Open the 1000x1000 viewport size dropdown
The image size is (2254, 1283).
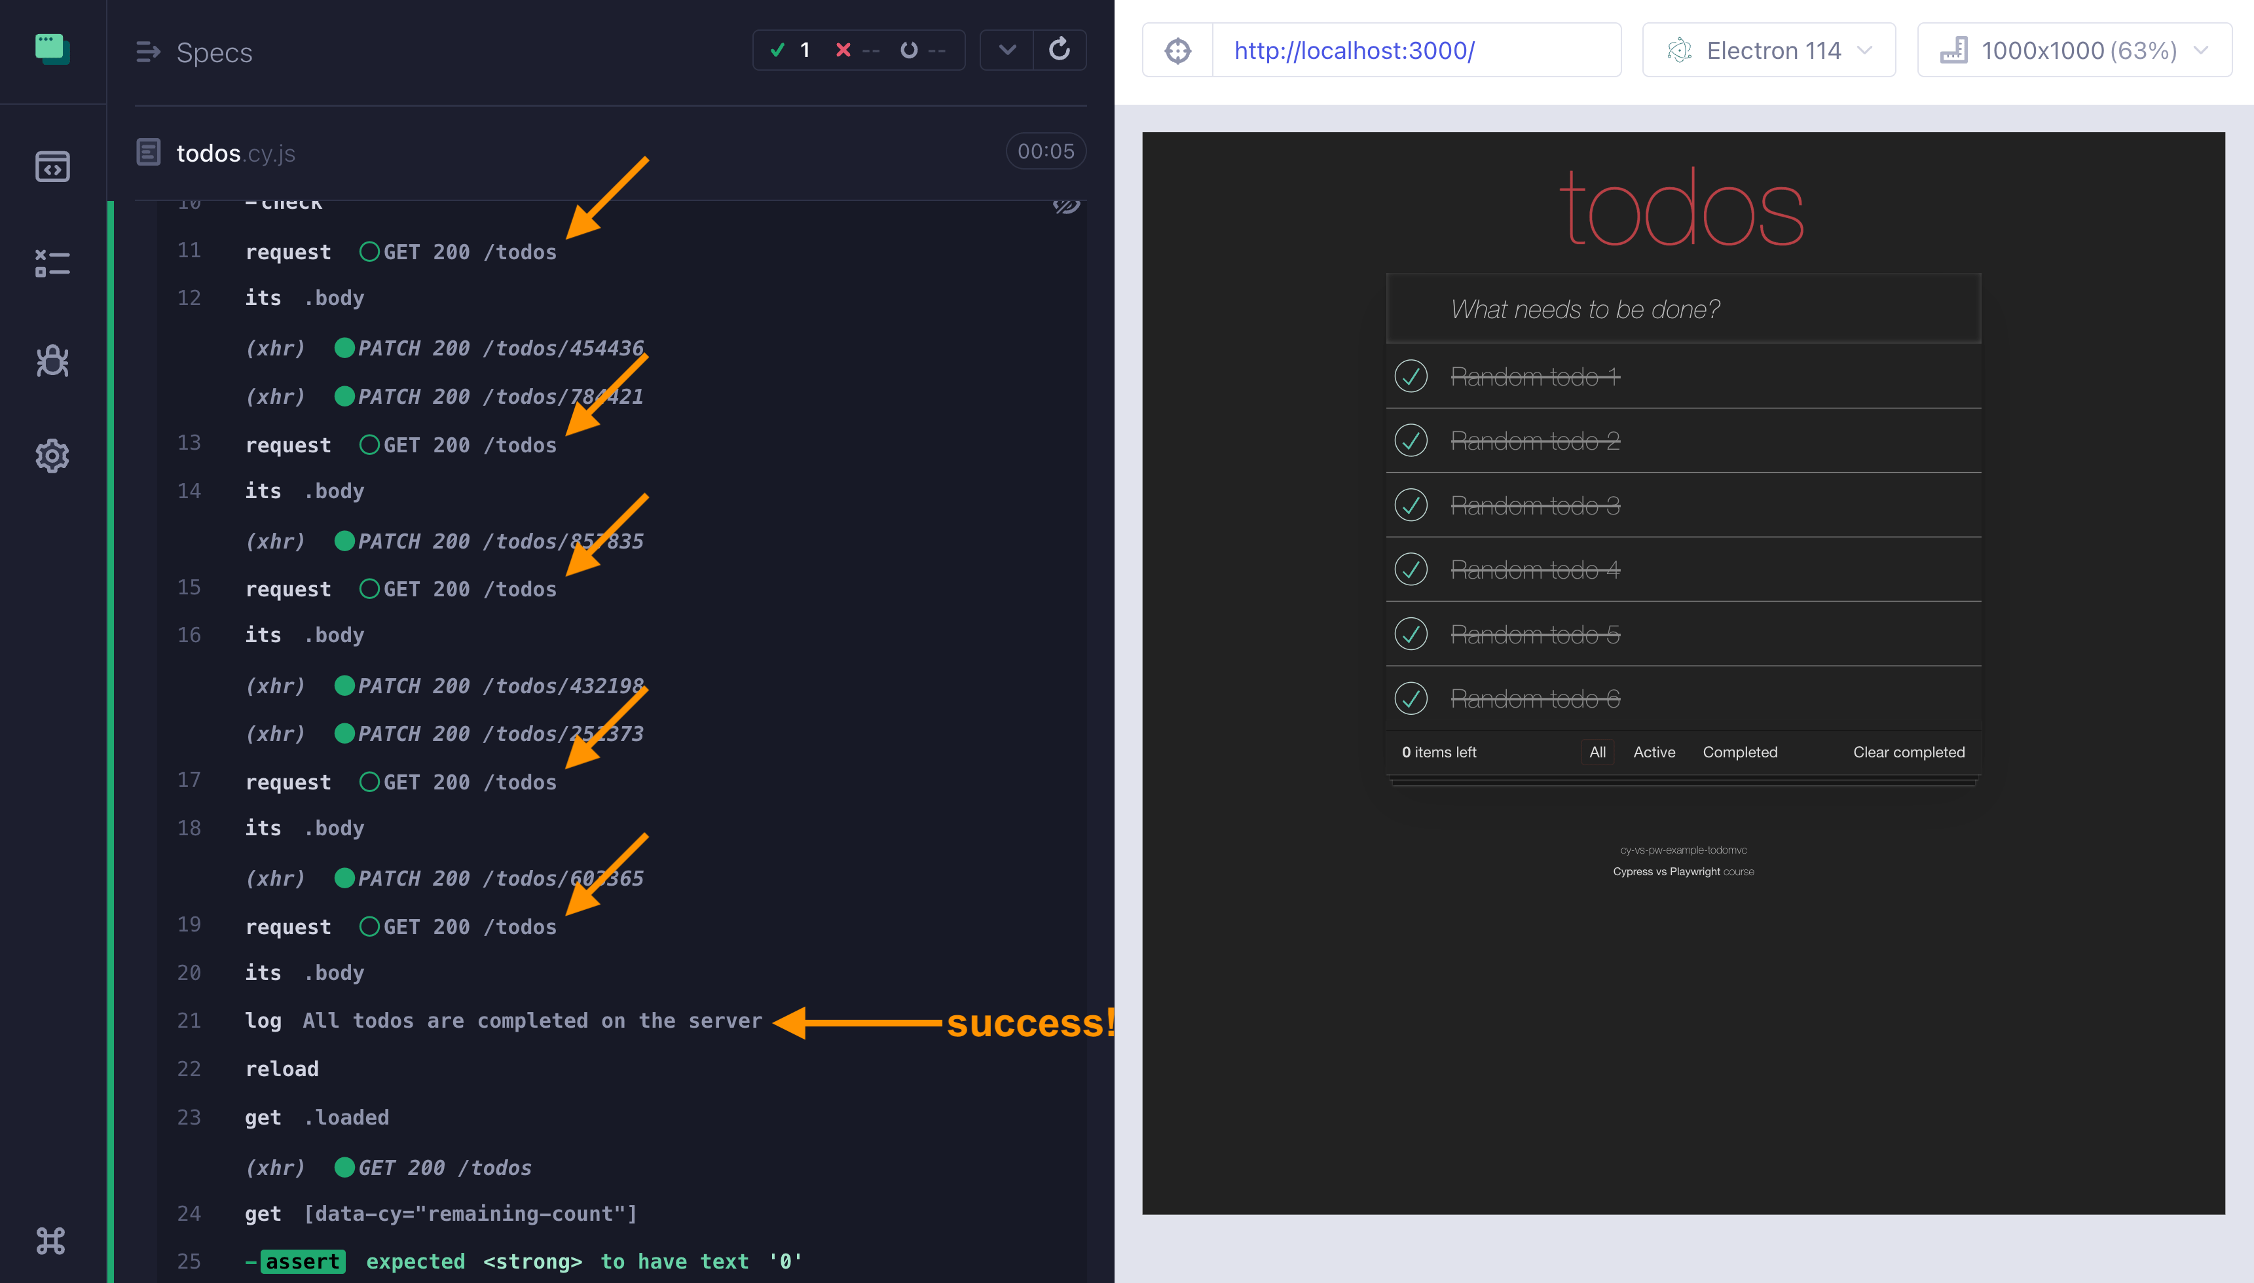click(x=2073, y=51)
